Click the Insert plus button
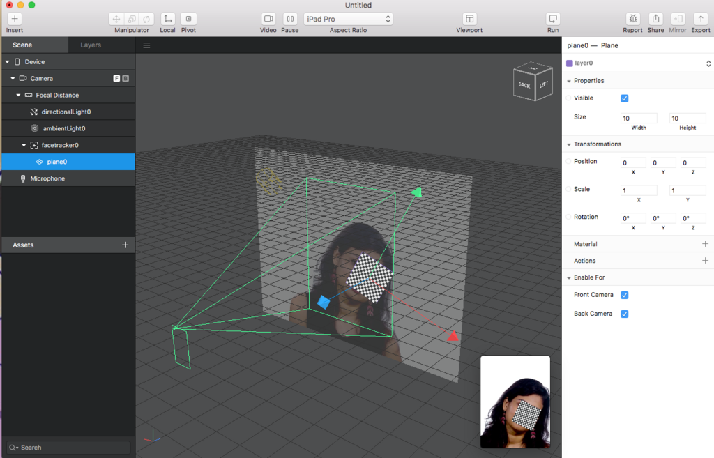Viewport: 714px width, 458px height. 15,19
